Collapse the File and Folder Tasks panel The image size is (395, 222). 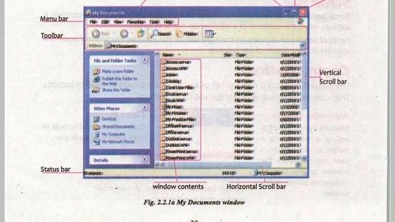144,60
